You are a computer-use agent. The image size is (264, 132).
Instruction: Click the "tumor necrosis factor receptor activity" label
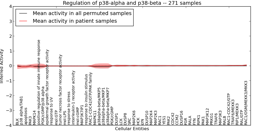tap(60, 89)
